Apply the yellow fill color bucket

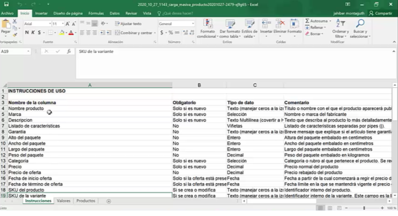pos(62,33)
